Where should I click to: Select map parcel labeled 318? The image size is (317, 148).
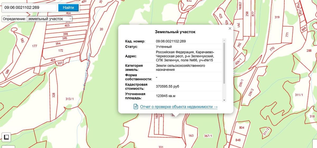312,116
